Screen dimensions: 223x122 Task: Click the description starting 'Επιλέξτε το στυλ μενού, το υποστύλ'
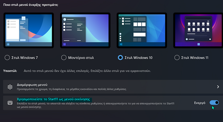[95, 105]
